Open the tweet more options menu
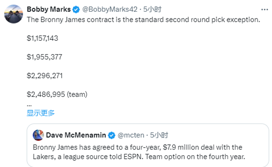The image size is (272, 167). point(265,10)
